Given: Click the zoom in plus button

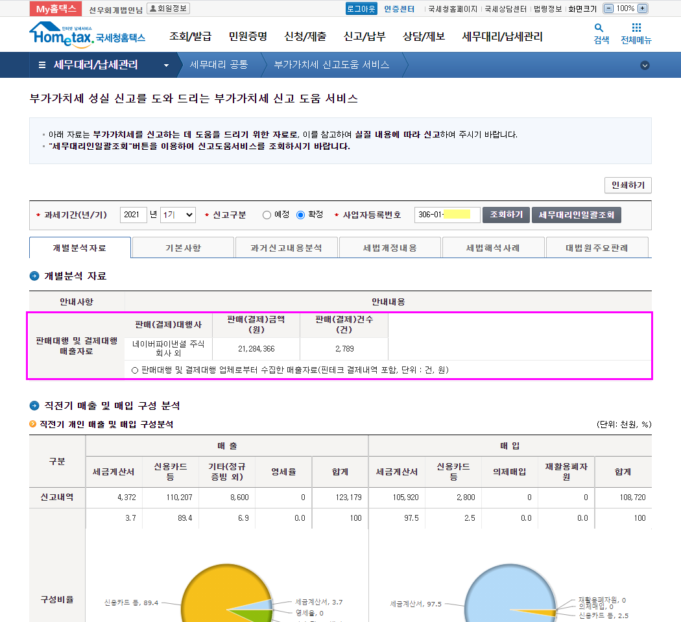Looking at the screenshot, I should coord(642,8).
